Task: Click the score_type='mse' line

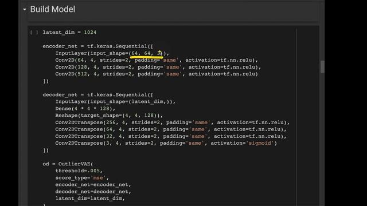Action: pyautogui.click(x=82, y=178)
